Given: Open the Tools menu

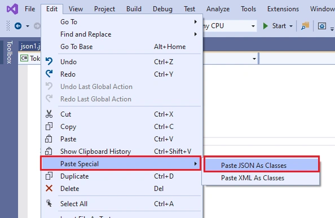Looking at the screenshot, I should [249, 9].
